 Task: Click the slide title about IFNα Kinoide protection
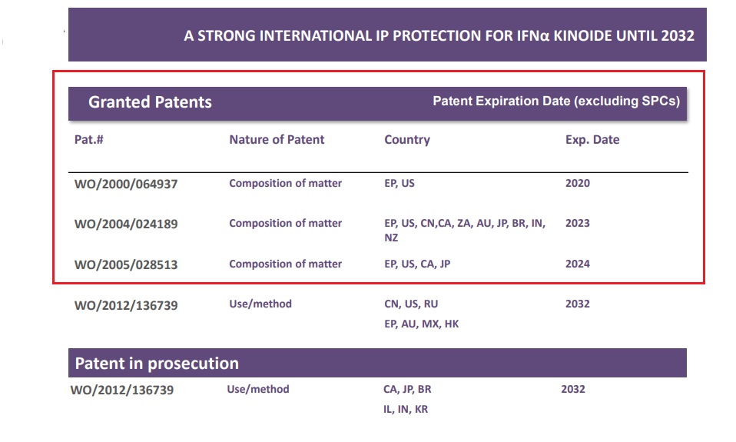click(439, 35)
